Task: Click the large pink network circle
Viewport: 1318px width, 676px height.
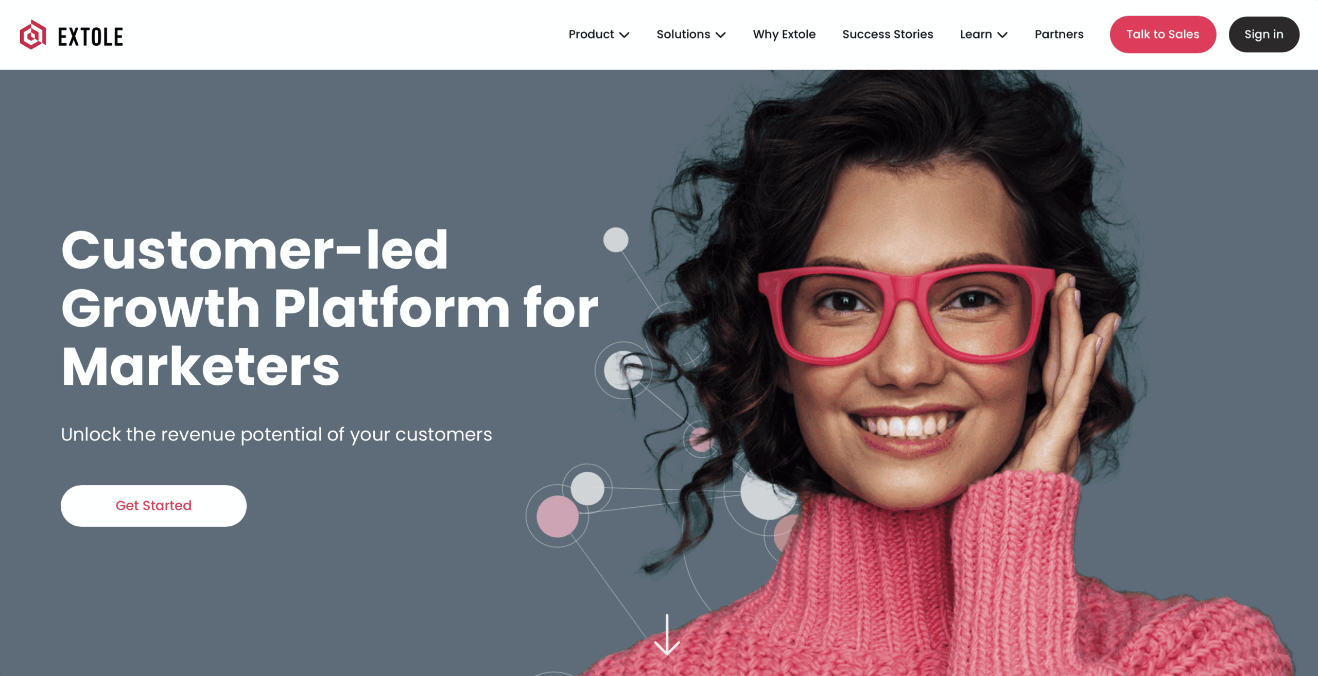Action: tap(558, 516)
